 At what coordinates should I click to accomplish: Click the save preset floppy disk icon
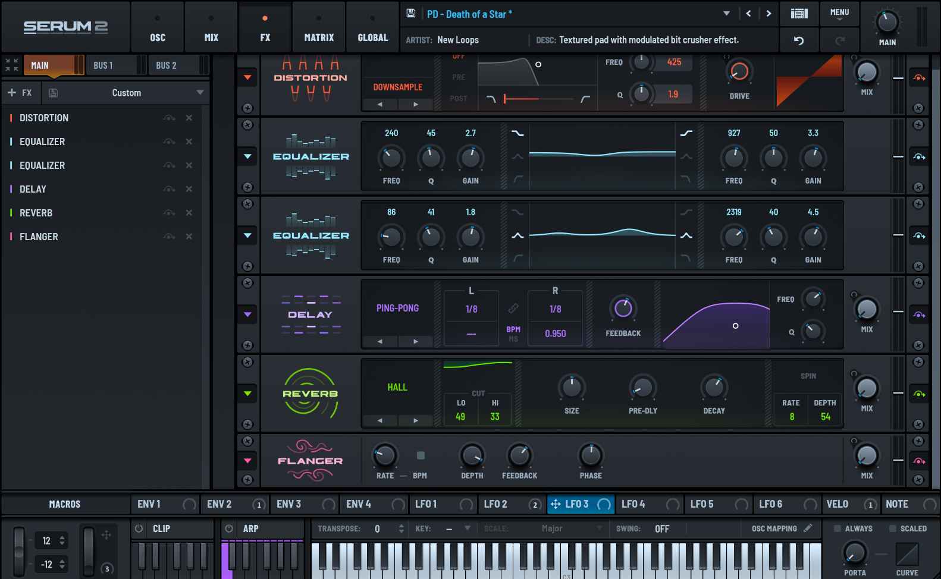pos(410,13)
